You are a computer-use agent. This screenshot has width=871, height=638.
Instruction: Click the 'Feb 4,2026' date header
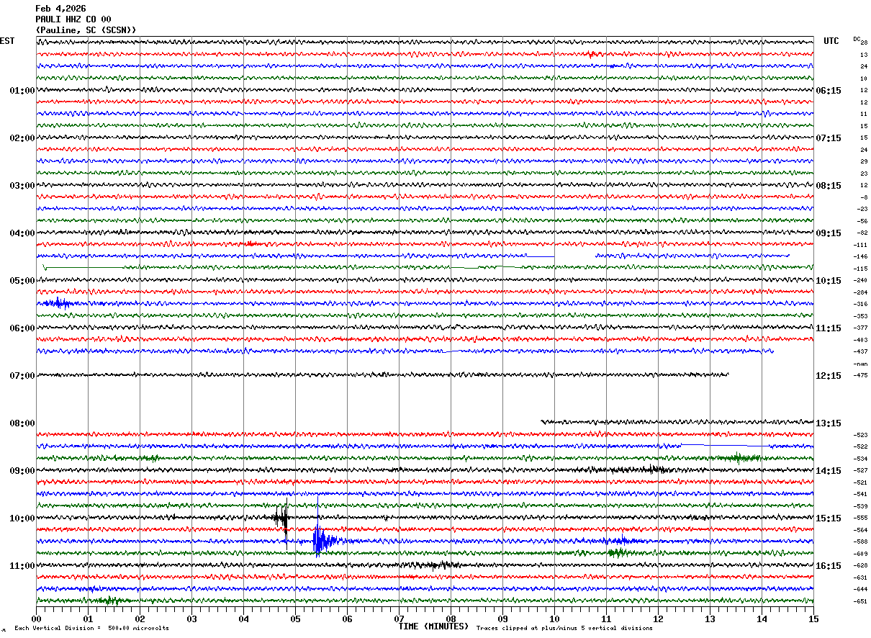60,9
